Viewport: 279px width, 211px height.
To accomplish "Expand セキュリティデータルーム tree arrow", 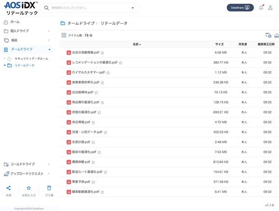I will tap(5, 58).
